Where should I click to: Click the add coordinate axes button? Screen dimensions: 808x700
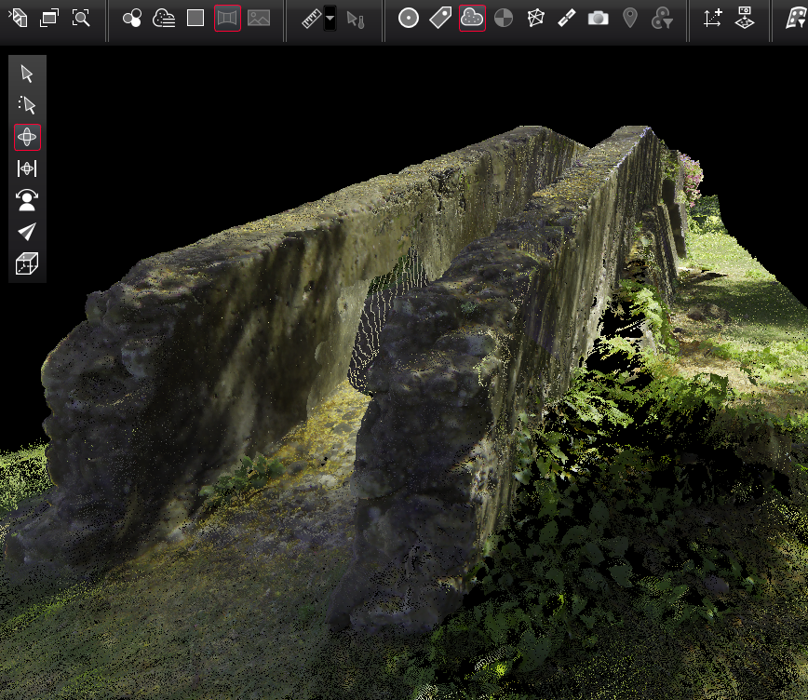712,19
